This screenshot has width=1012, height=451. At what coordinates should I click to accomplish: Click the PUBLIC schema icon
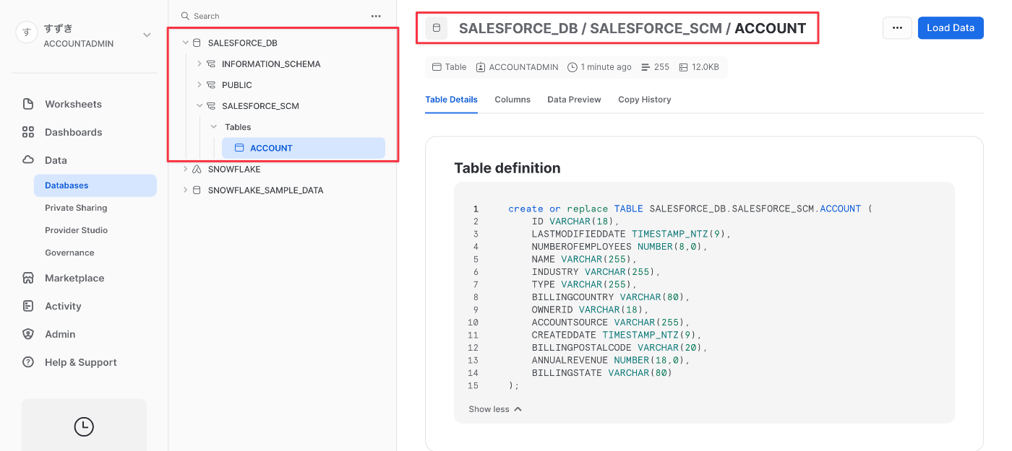pyautogui.click(x=211, y=84)
